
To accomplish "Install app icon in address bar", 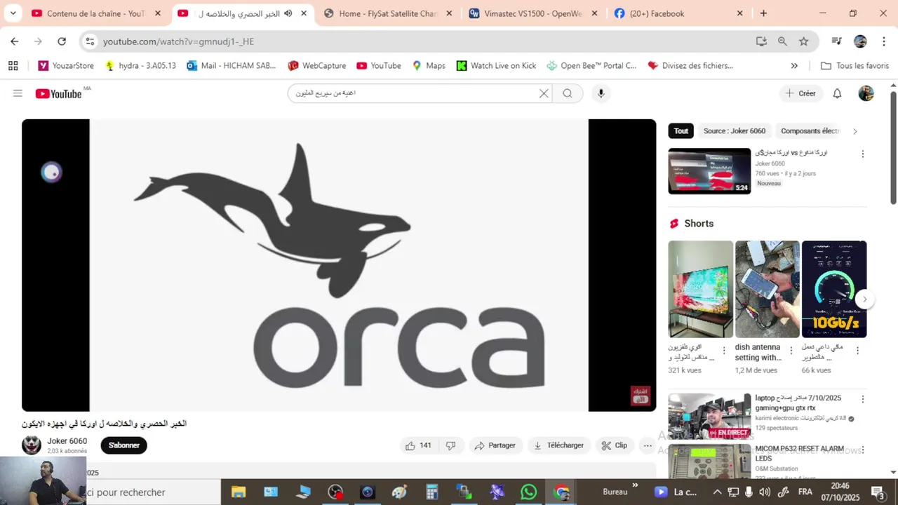I will click(x=761, y=41).
